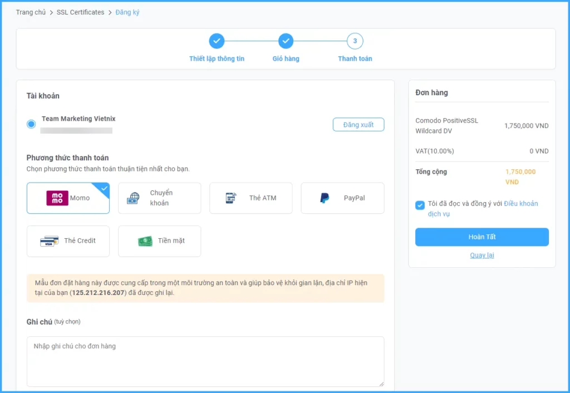The height and width of the screenshot is (393, 570).
Task: Go to Trang chủ breadcrumb
Action: pyautogui.click(x=31, y=12)
